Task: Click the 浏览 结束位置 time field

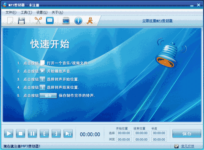Action: (x=142, y=139)
